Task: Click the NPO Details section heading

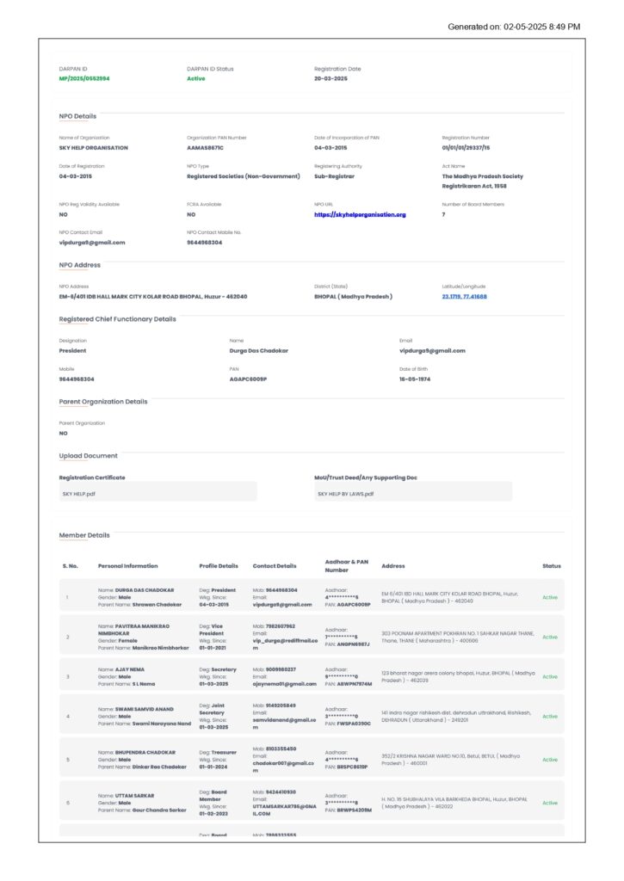Action: [77, 116]
